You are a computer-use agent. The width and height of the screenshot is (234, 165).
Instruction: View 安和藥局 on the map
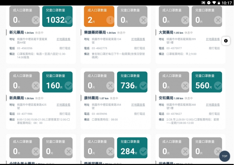213,105
